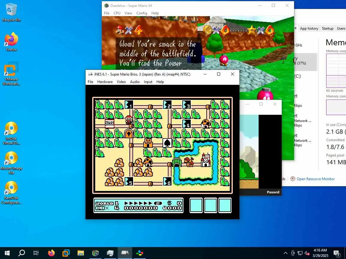The image size is (346, 259).
Task: Open File Explorer from the taskbar
Action: click(x=80, y=253)
